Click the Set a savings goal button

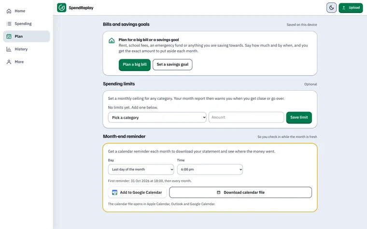point(172,65)
